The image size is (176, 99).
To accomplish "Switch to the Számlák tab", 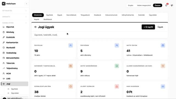I will (141, 15).
